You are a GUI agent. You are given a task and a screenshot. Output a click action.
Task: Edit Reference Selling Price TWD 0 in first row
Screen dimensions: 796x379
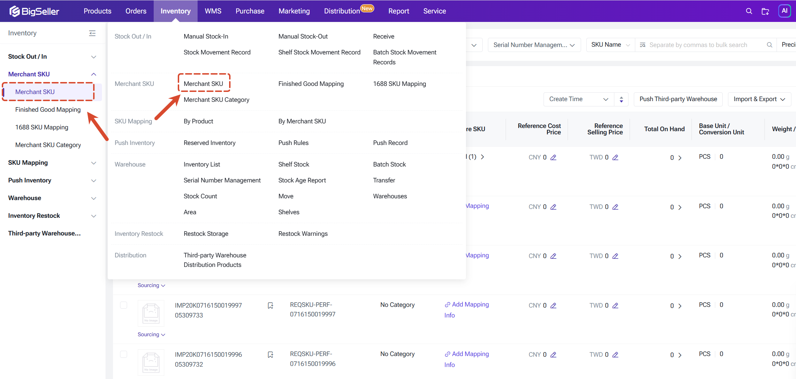[615, 157]
